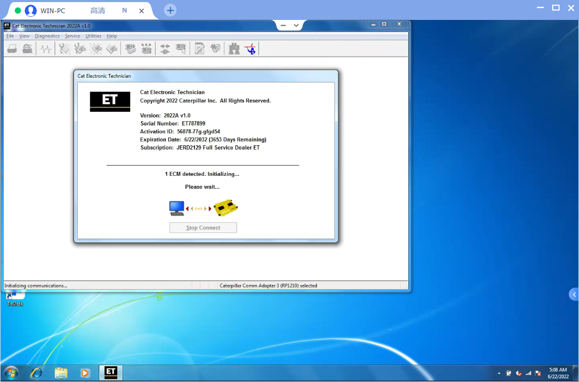Click the Version 2022A v1.0 line
Screen dimensions: 579x382
tap(166, 115)
